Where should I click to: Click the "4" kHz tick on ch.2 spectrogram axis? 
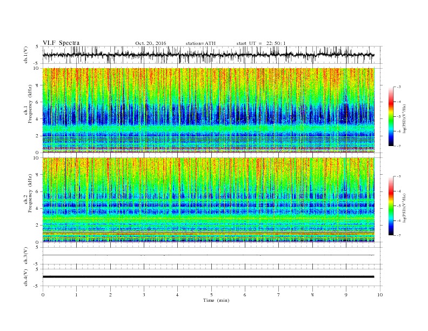click(x=37, y=208)
